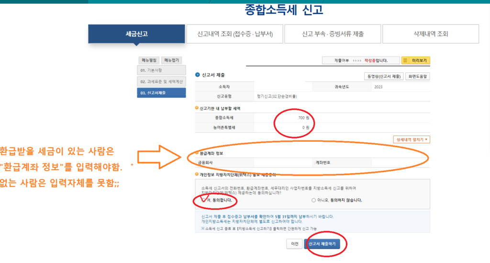The height and width of the screenshot is (263, 490).
Task: Click the blue 신고서 제출 section bullet icon
Action: (197, 75)
